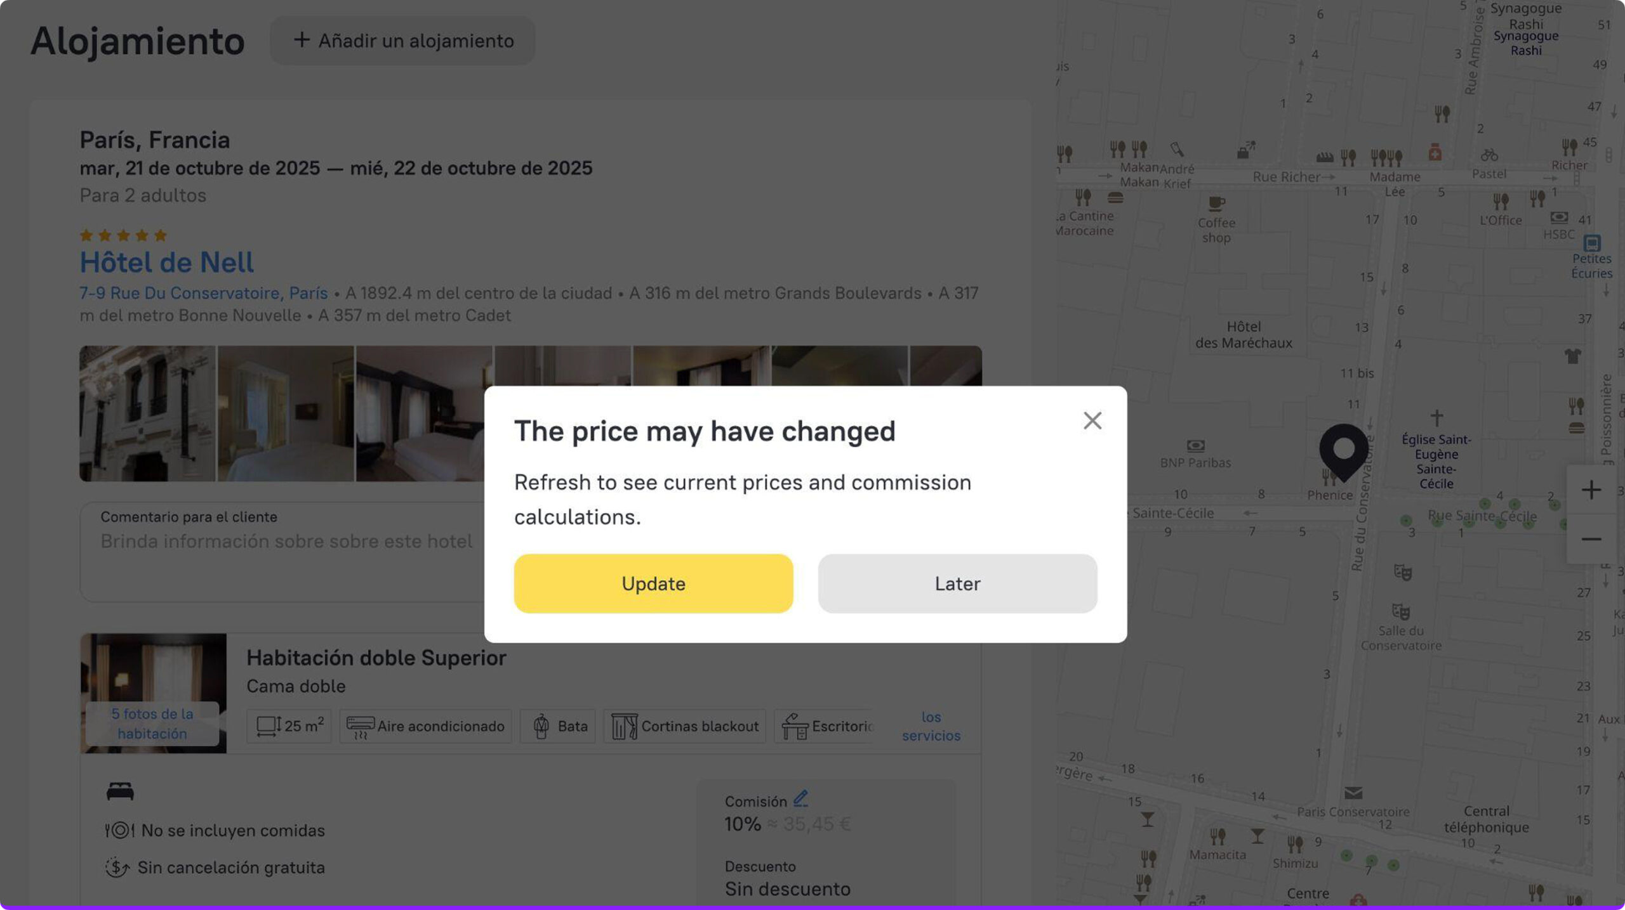Image resolution: width=1625 pixels, height=910 pixels.
Task: Edit commission with the pencil icon
Action: (x=800, y=798)
